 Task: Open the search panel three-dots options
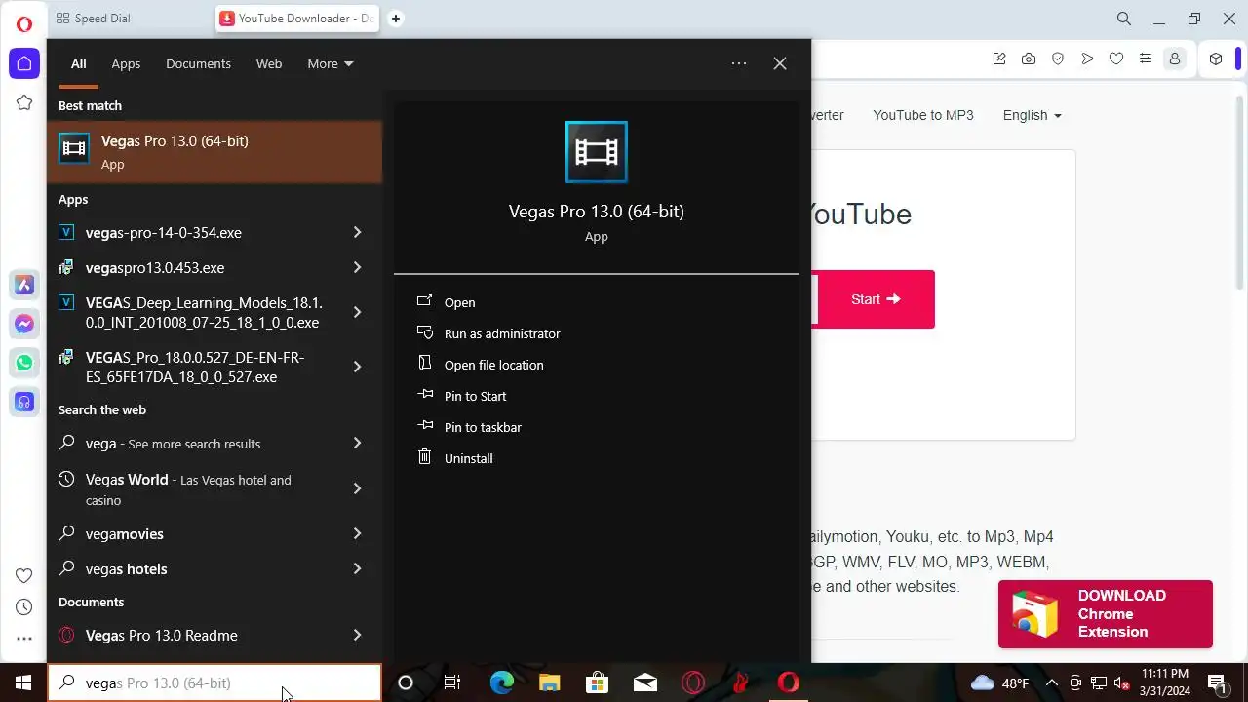(x=739, y=63)
